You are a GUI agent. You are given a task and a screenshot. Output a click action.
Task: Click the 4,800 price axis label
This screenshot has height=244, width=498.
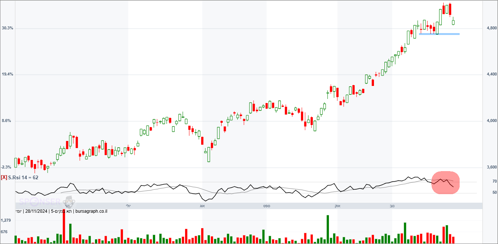tap(491, 28)
